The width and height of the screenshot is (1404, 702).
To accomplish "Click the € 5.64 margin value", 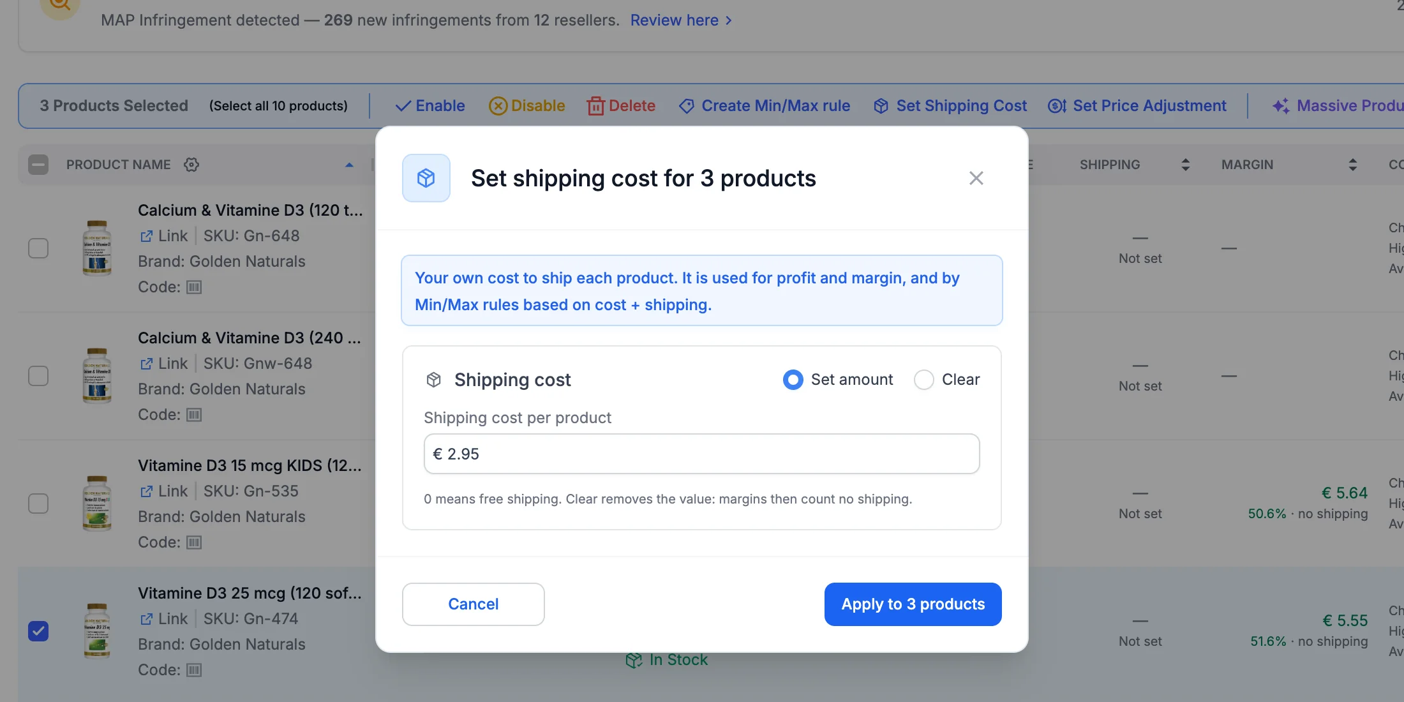I will (1344, 493).
